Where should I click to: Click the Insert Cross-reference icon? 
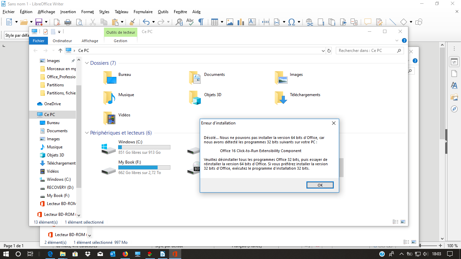click(354, 22)
